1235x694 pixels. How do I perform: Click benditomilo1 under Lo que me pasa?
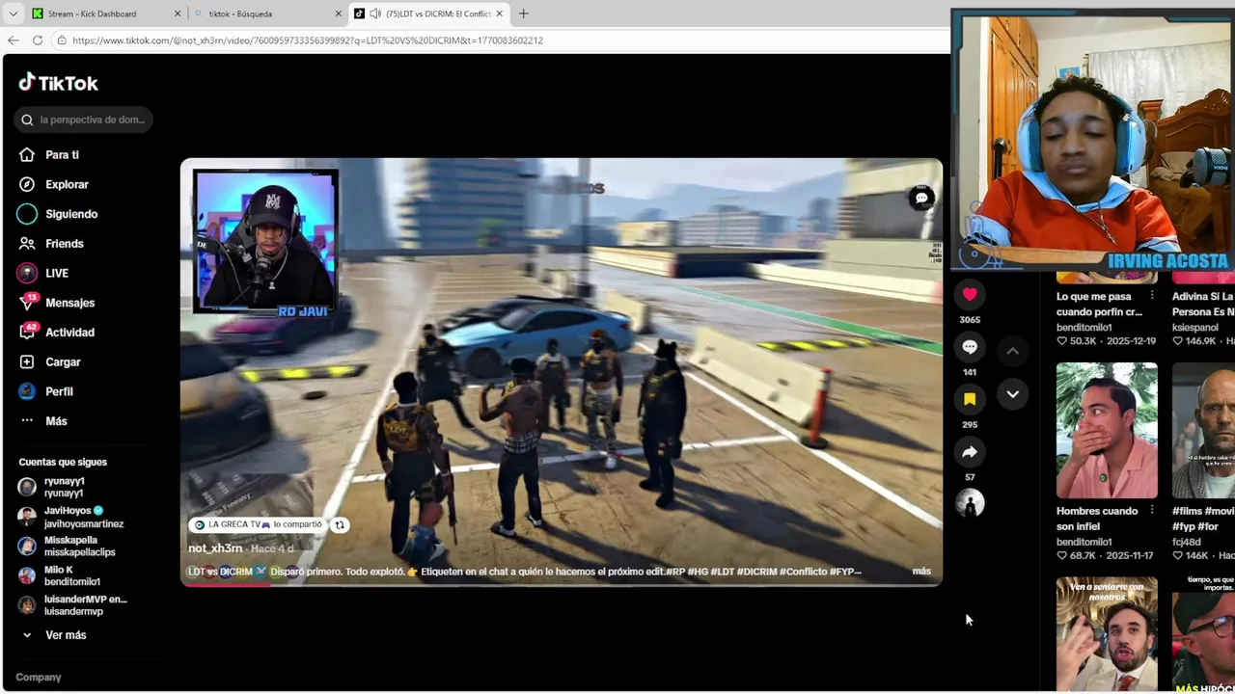click(1084, 328)
